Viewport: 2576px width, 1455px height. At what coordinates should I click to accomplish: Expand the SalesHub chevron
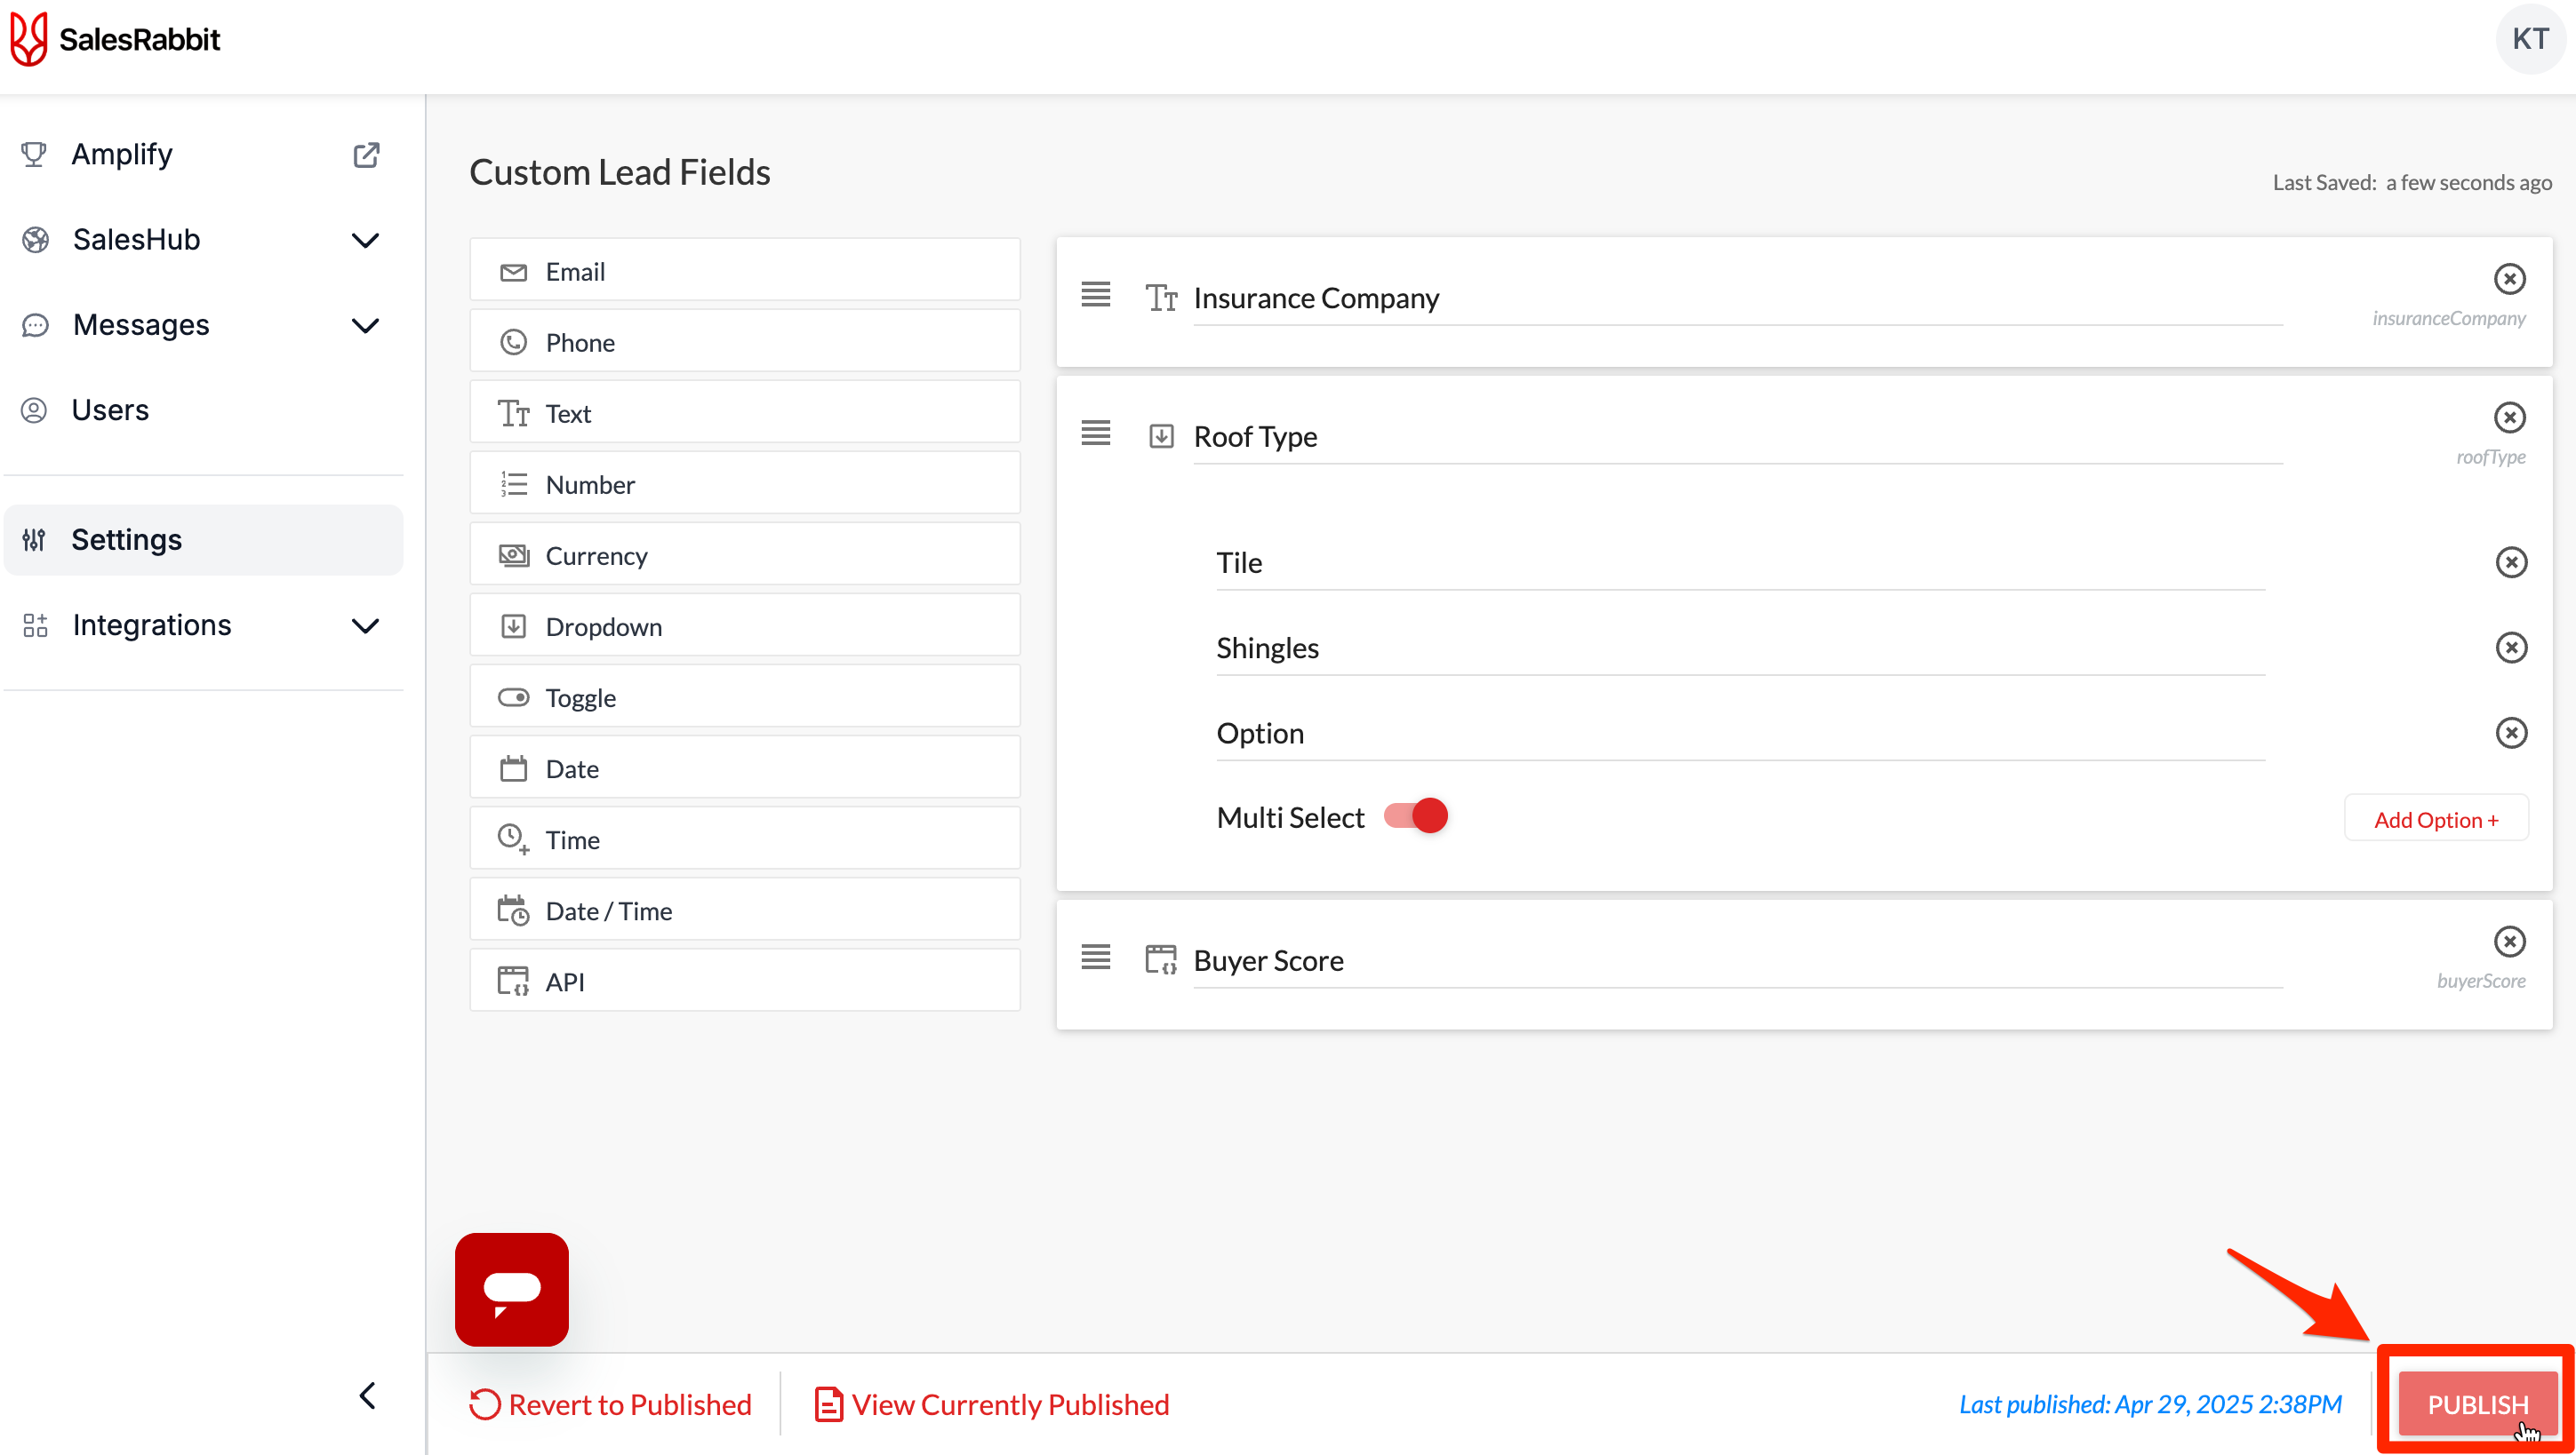[366, 240]
